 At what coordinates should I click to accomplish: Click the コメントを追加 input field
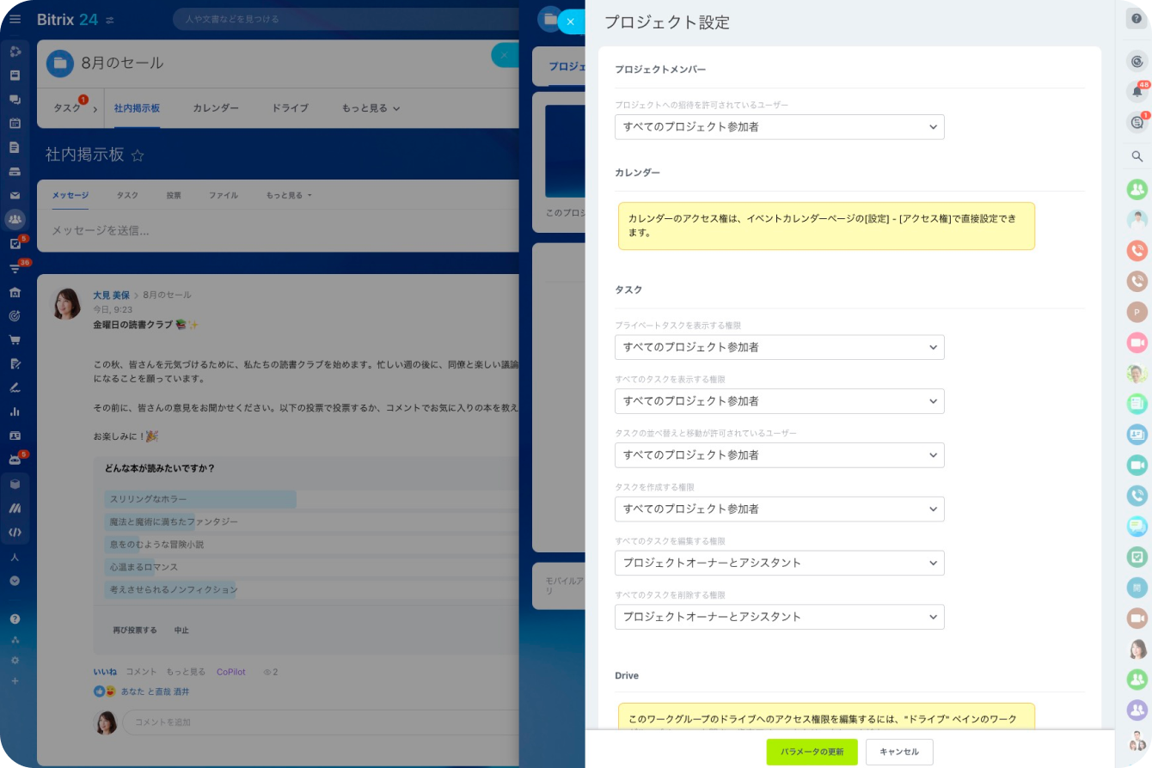point(318,722)
